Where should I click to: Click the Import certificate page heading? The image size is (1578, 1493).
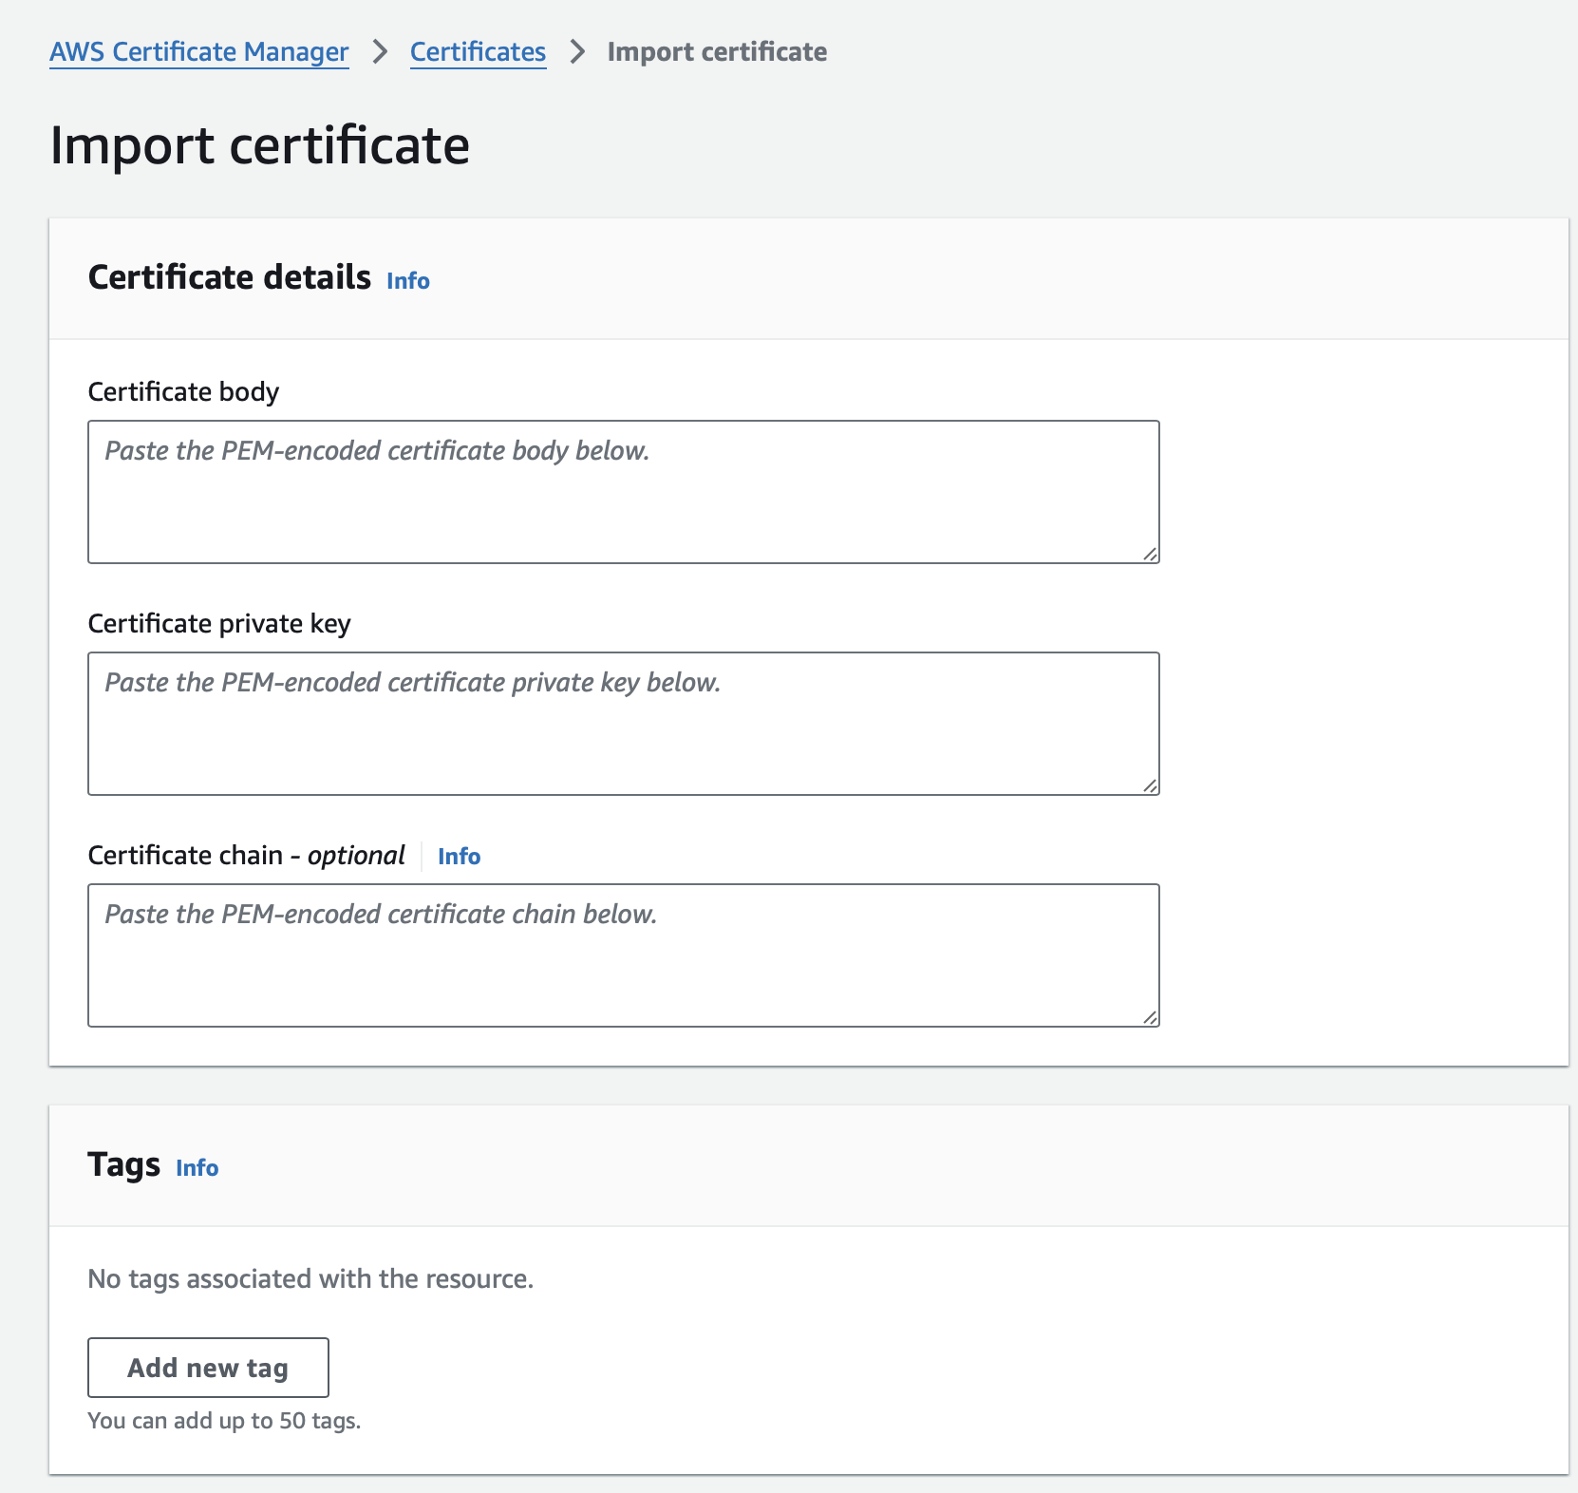click(259, 145)
